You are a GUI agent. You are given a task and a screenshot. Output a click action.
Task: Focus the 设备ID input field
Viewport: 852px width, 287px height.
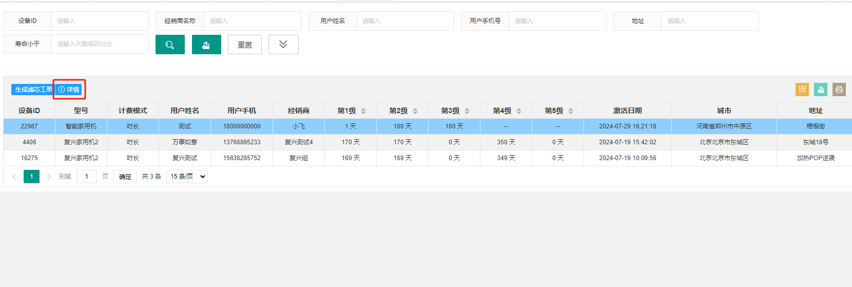100,21
